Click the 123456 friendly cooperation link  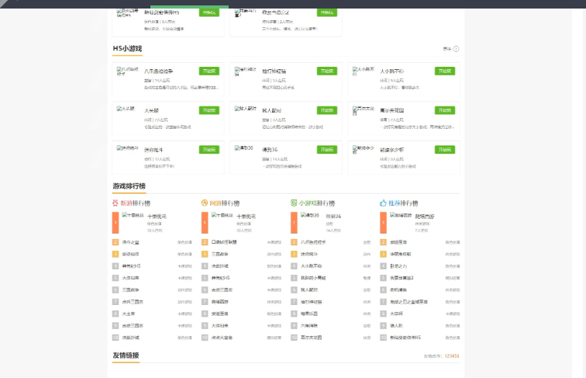coord(452,356)
